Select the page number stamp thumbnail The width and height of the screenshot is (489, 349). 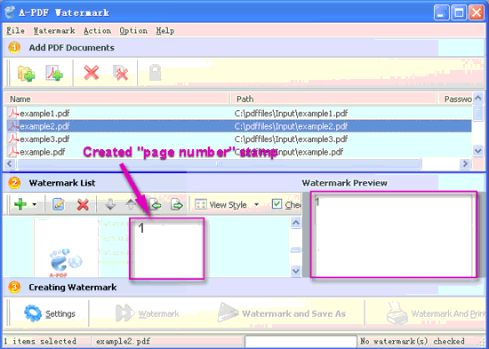click(x=167, y=249)
